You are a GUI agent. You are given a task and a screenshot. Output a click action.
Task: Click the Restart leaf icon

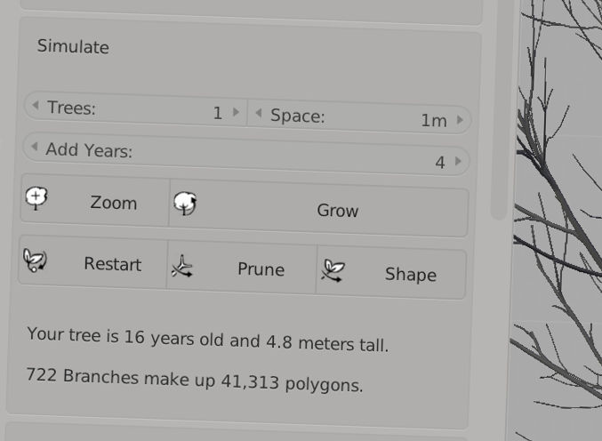click(35, 261)
